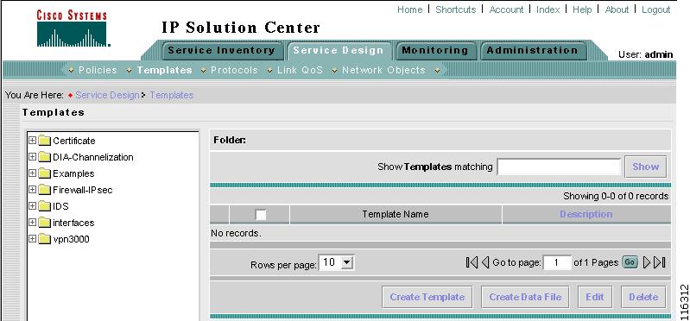Expand the DIA-Channelization tree node
The height and width of the screenshot is (321, 690).
[32, 157]
